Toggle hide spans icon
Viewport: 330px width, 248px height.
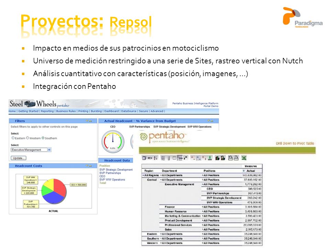pos(169,158)
